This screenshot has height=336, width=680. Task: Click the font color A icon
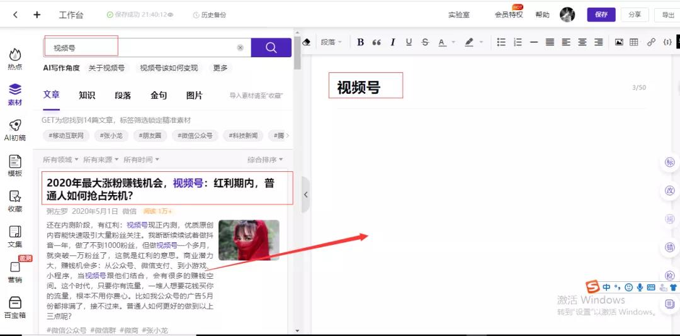click(x=442, y=42)
